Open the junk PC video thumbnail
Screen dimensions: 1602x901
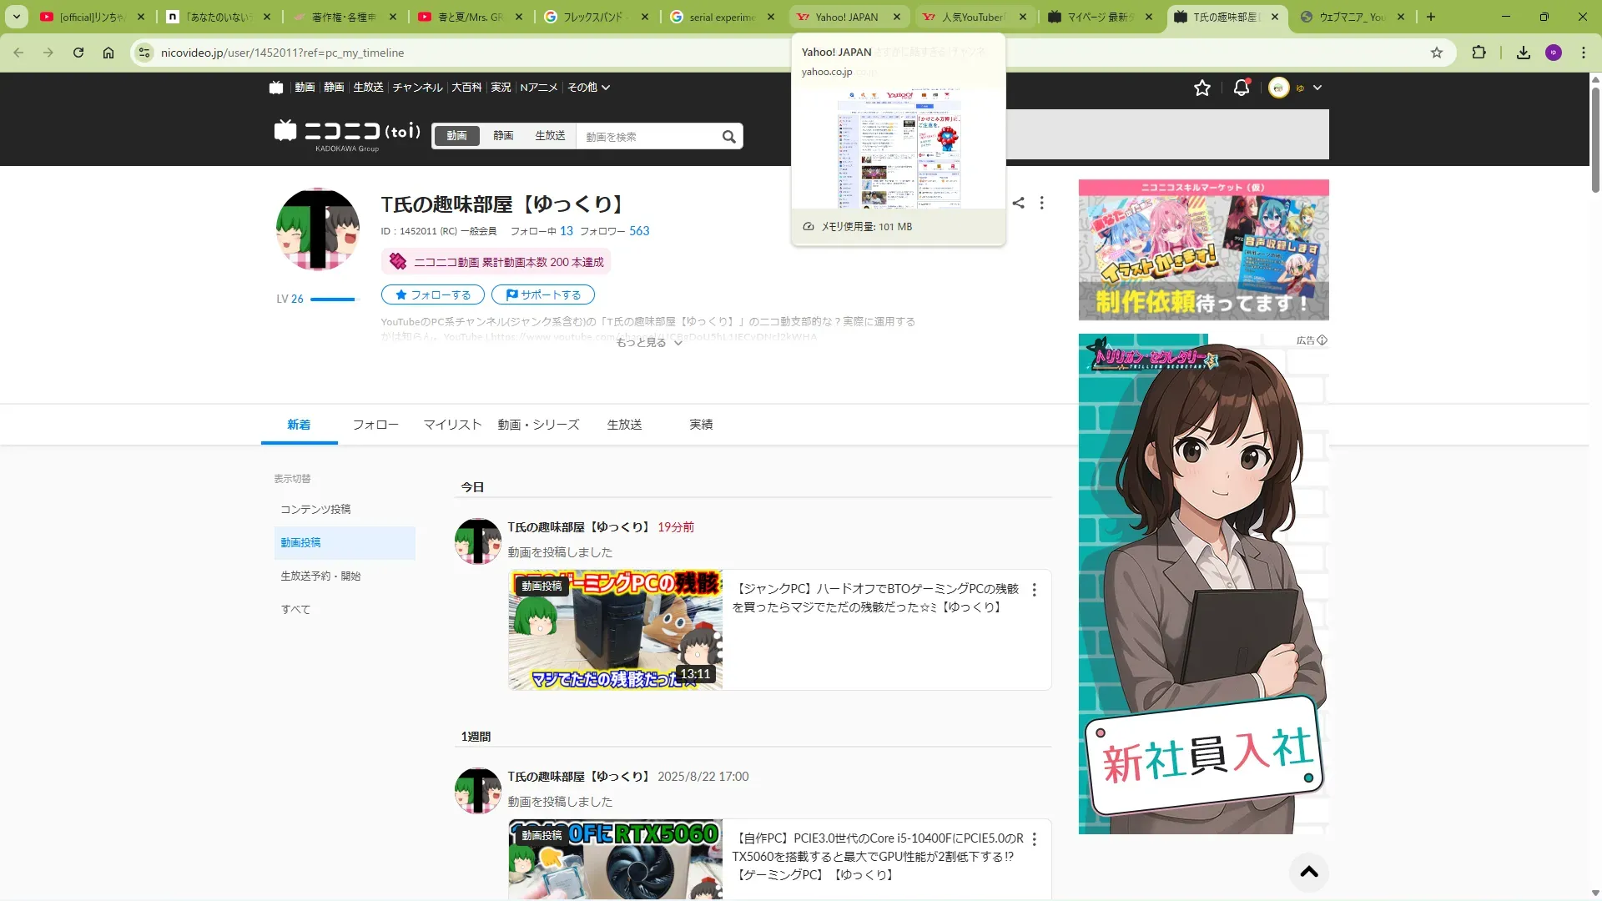(x=615, y=630)
